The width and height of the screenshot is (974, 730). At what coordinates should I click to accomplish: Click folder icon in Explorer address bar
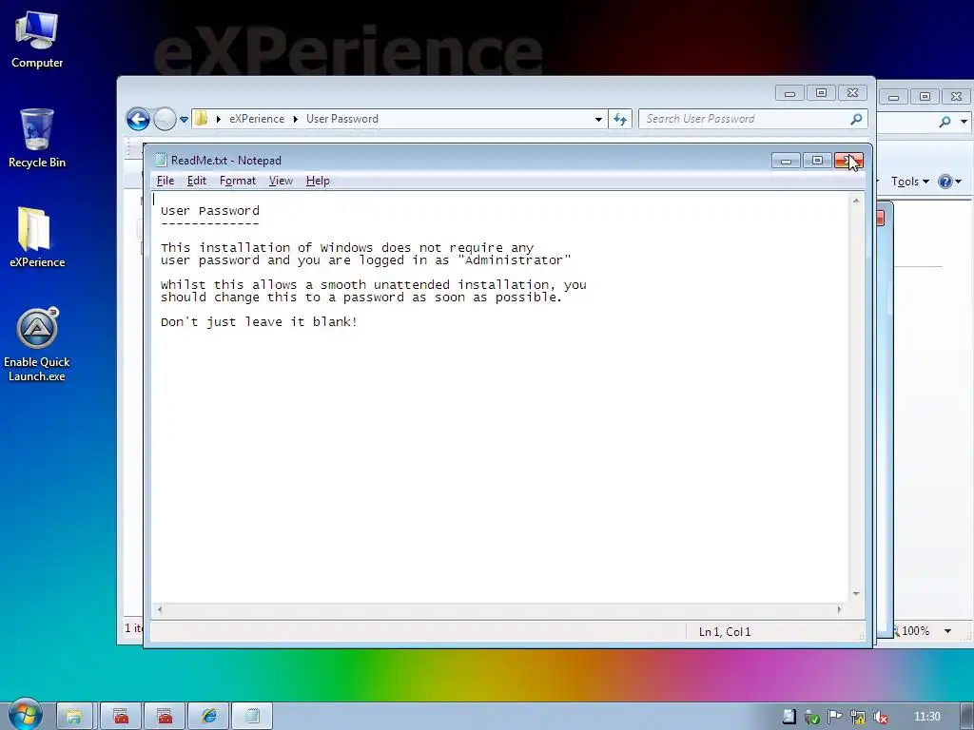[202, 119]
